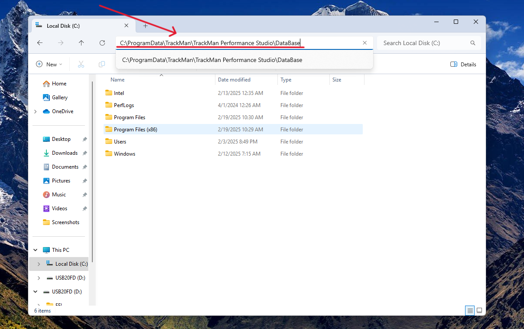
Task: Click the Music pin icon
Action: [x=85, y=195]
